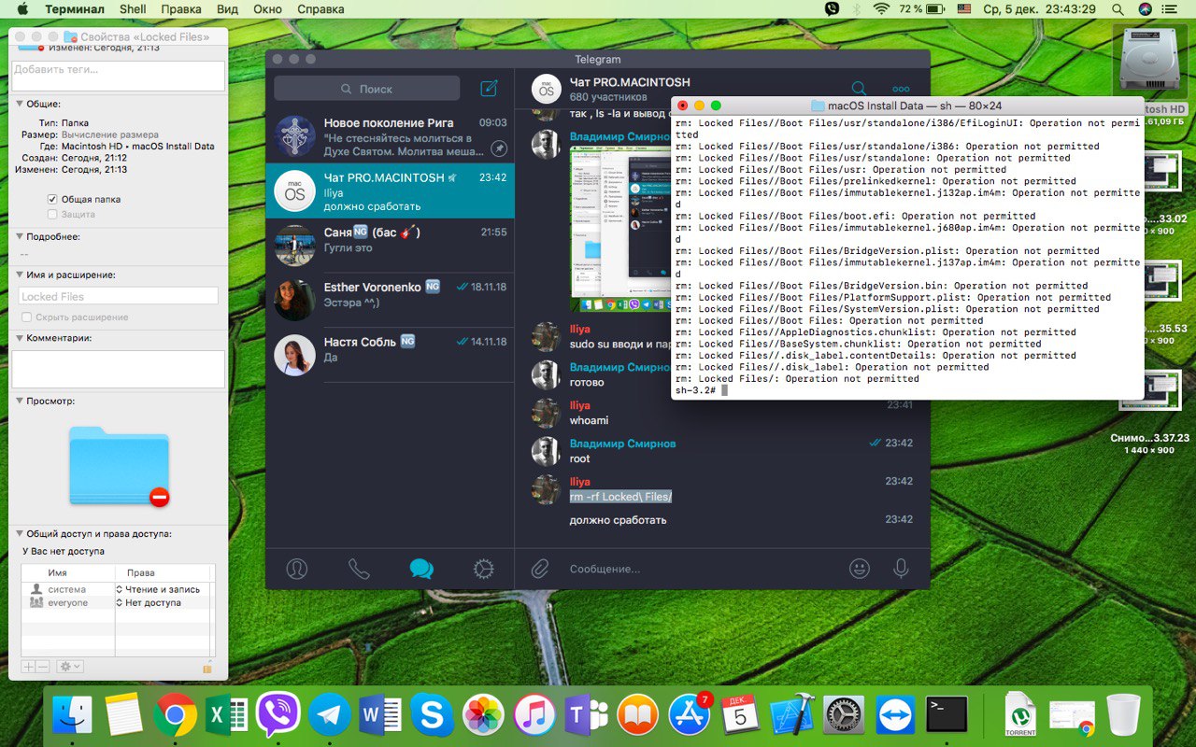The width and height of the screenshot is (1196, 747).
Task: Open Новое поколение Рига chat
Action: (390, 136)
